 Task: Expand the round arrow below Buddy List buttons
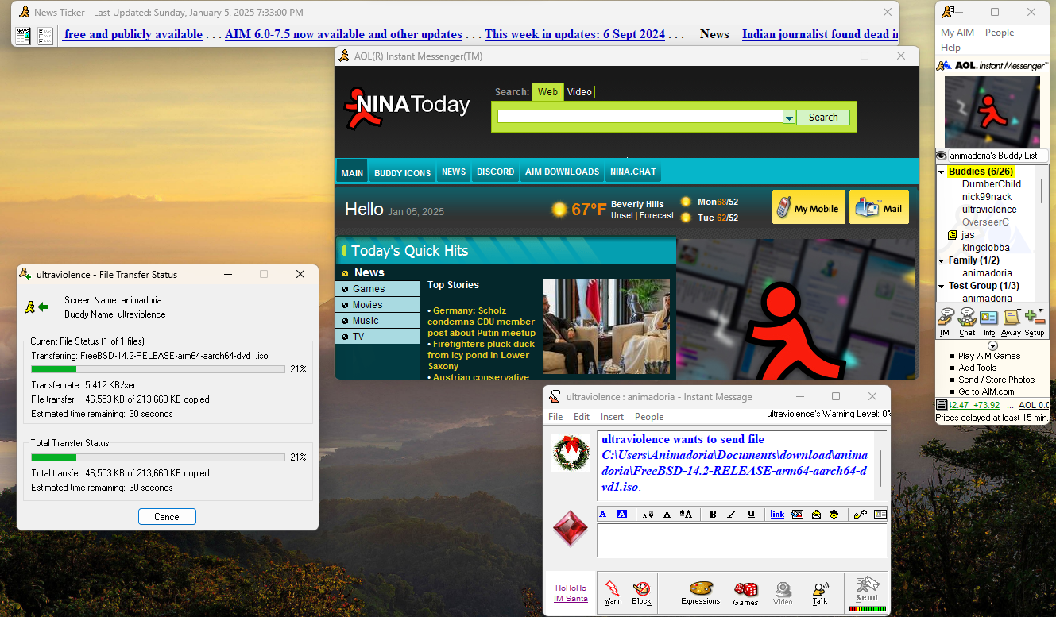pyautogui.click(x=992, y=345)
